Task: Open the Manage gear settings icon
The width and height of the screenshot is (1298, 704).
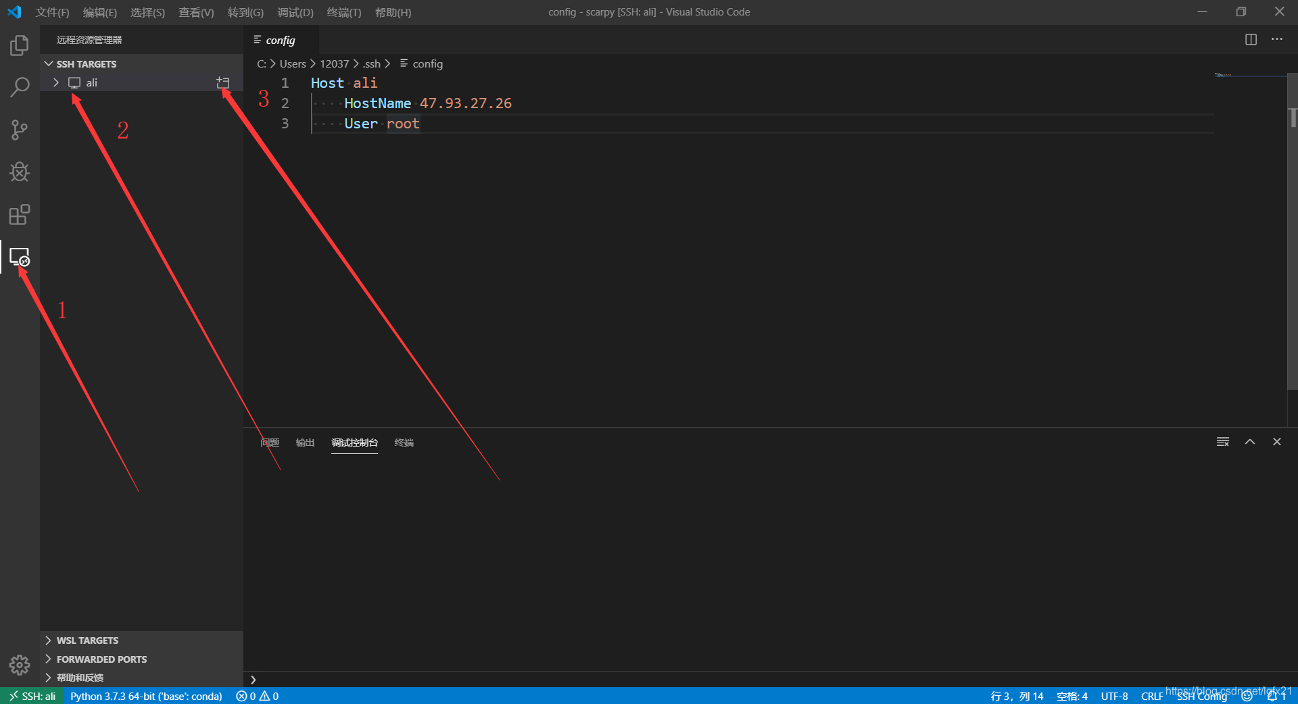Action: [20, 665]
